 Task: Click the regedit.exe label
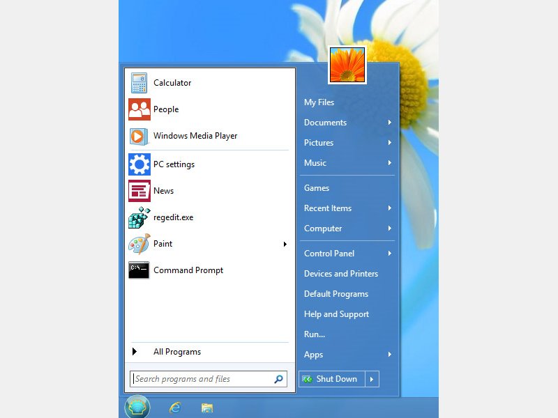point(173,217)
